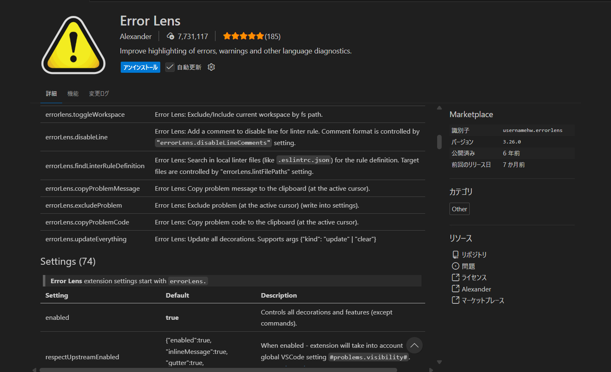
Task: Click the Marketplace section heading
Action: pos(471,114)
